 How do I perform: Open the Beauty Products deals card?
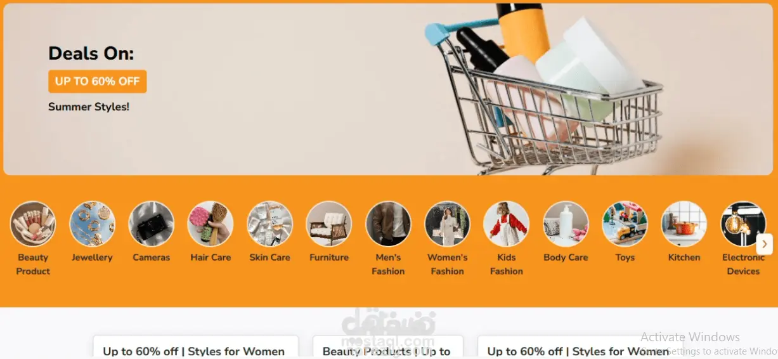click(x=388, y=348)
